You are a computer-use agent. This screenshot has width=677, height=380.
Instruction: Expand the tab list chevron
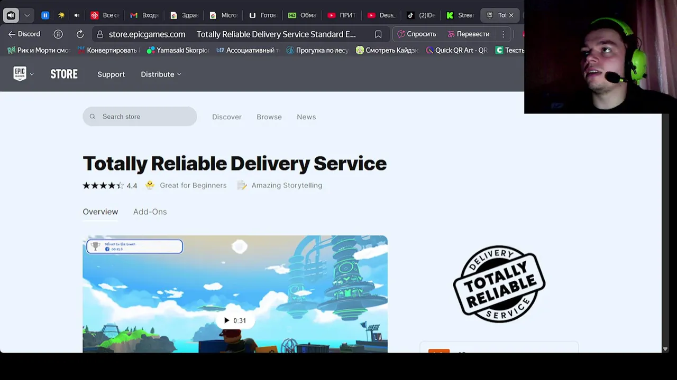(x=27, y=15)
